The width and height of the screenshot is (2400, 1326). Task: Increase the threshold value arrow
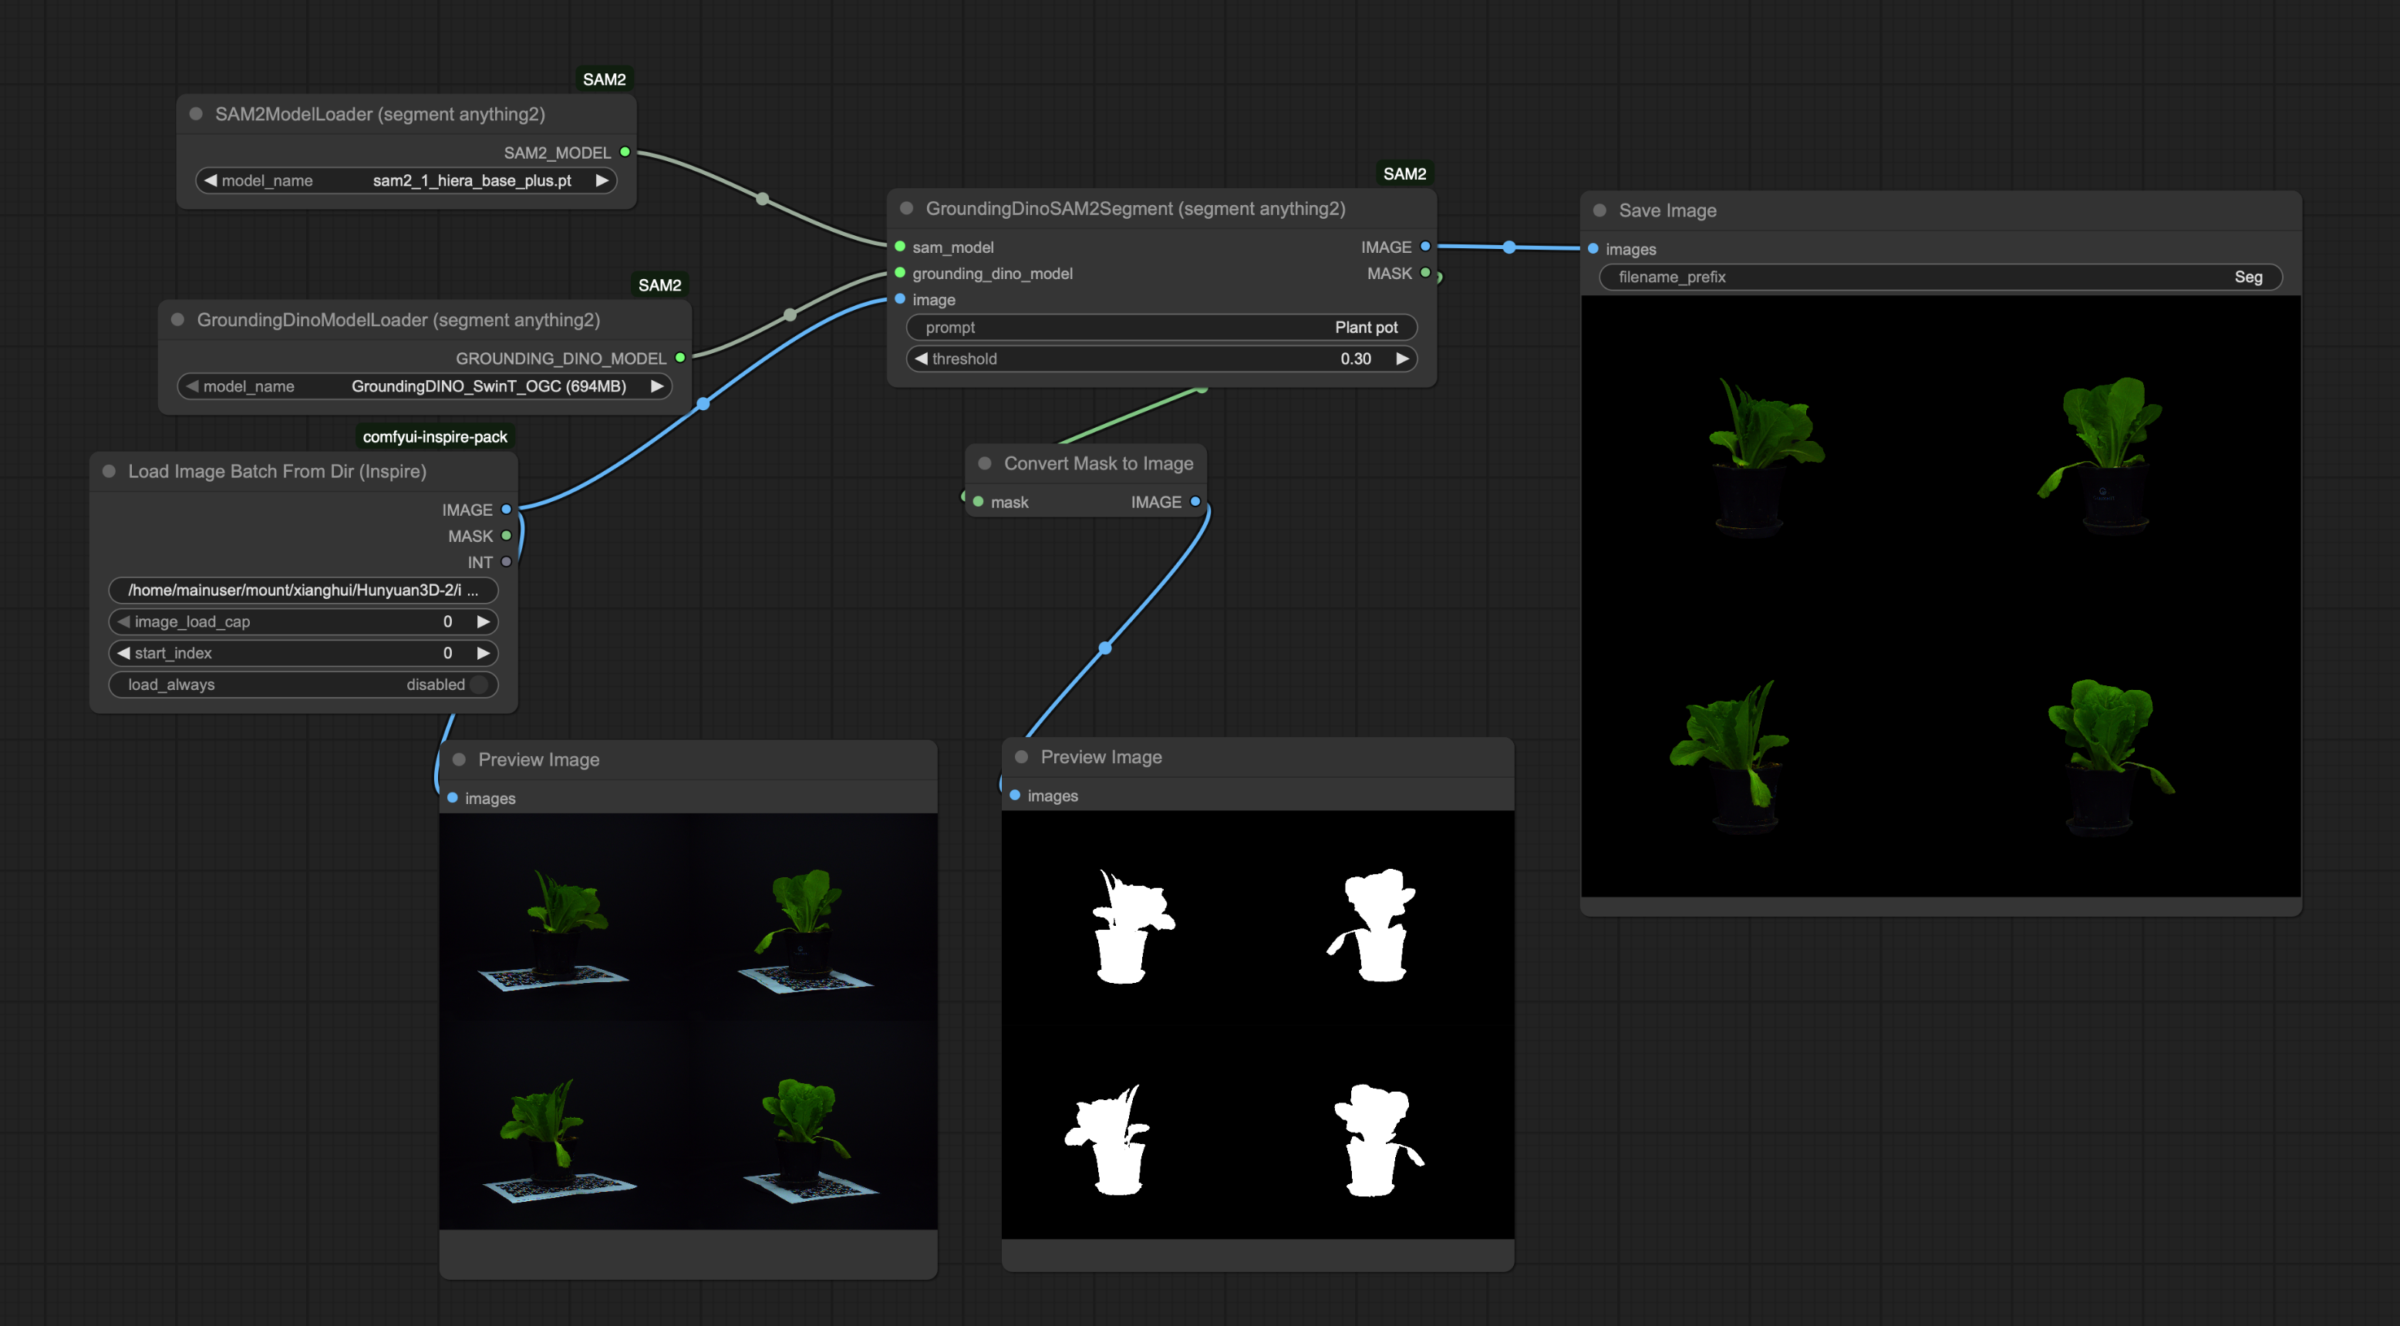(1401, 358)
